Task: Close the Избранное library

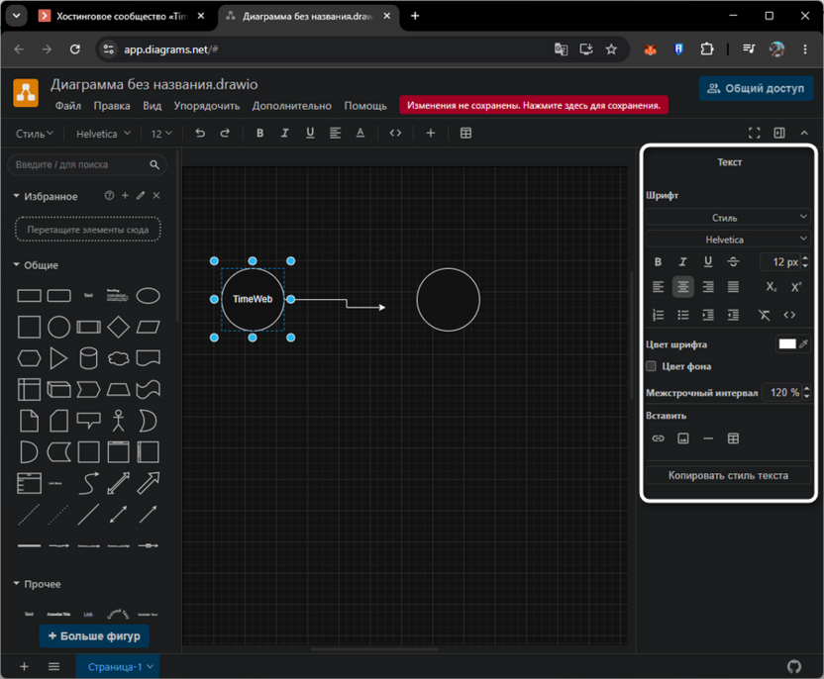Action: [x=156, y=195]
